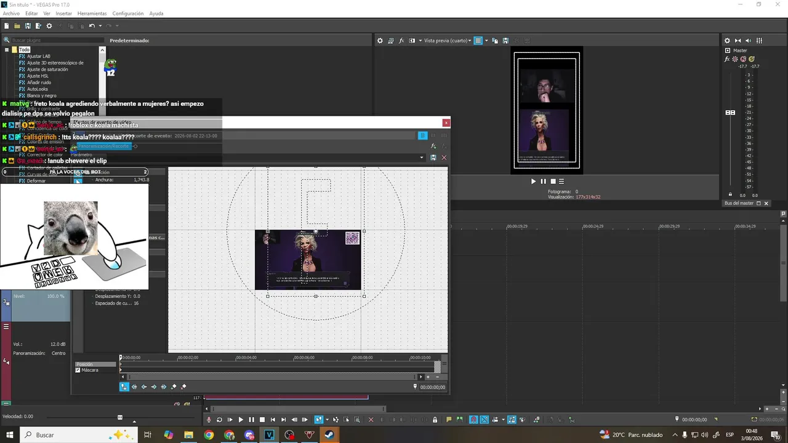Select Blanco y negro effect

[41, 95]
